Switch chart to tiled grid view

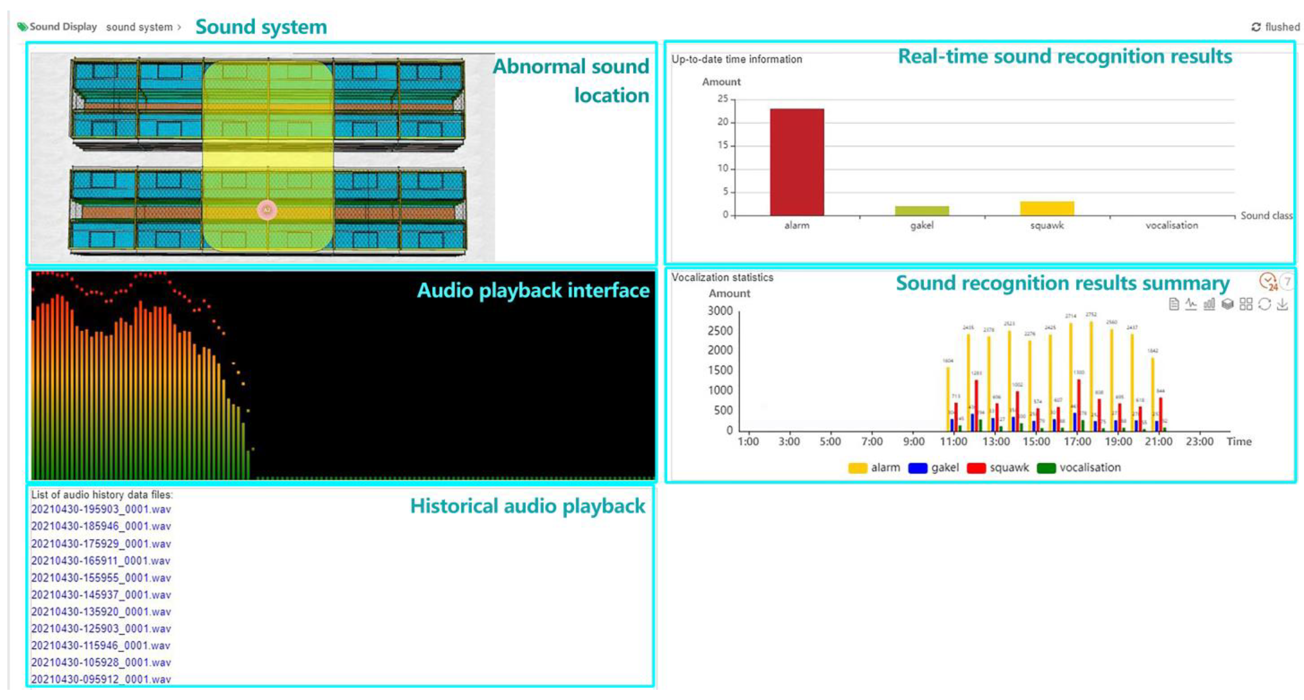click(x=1246, y=304)
